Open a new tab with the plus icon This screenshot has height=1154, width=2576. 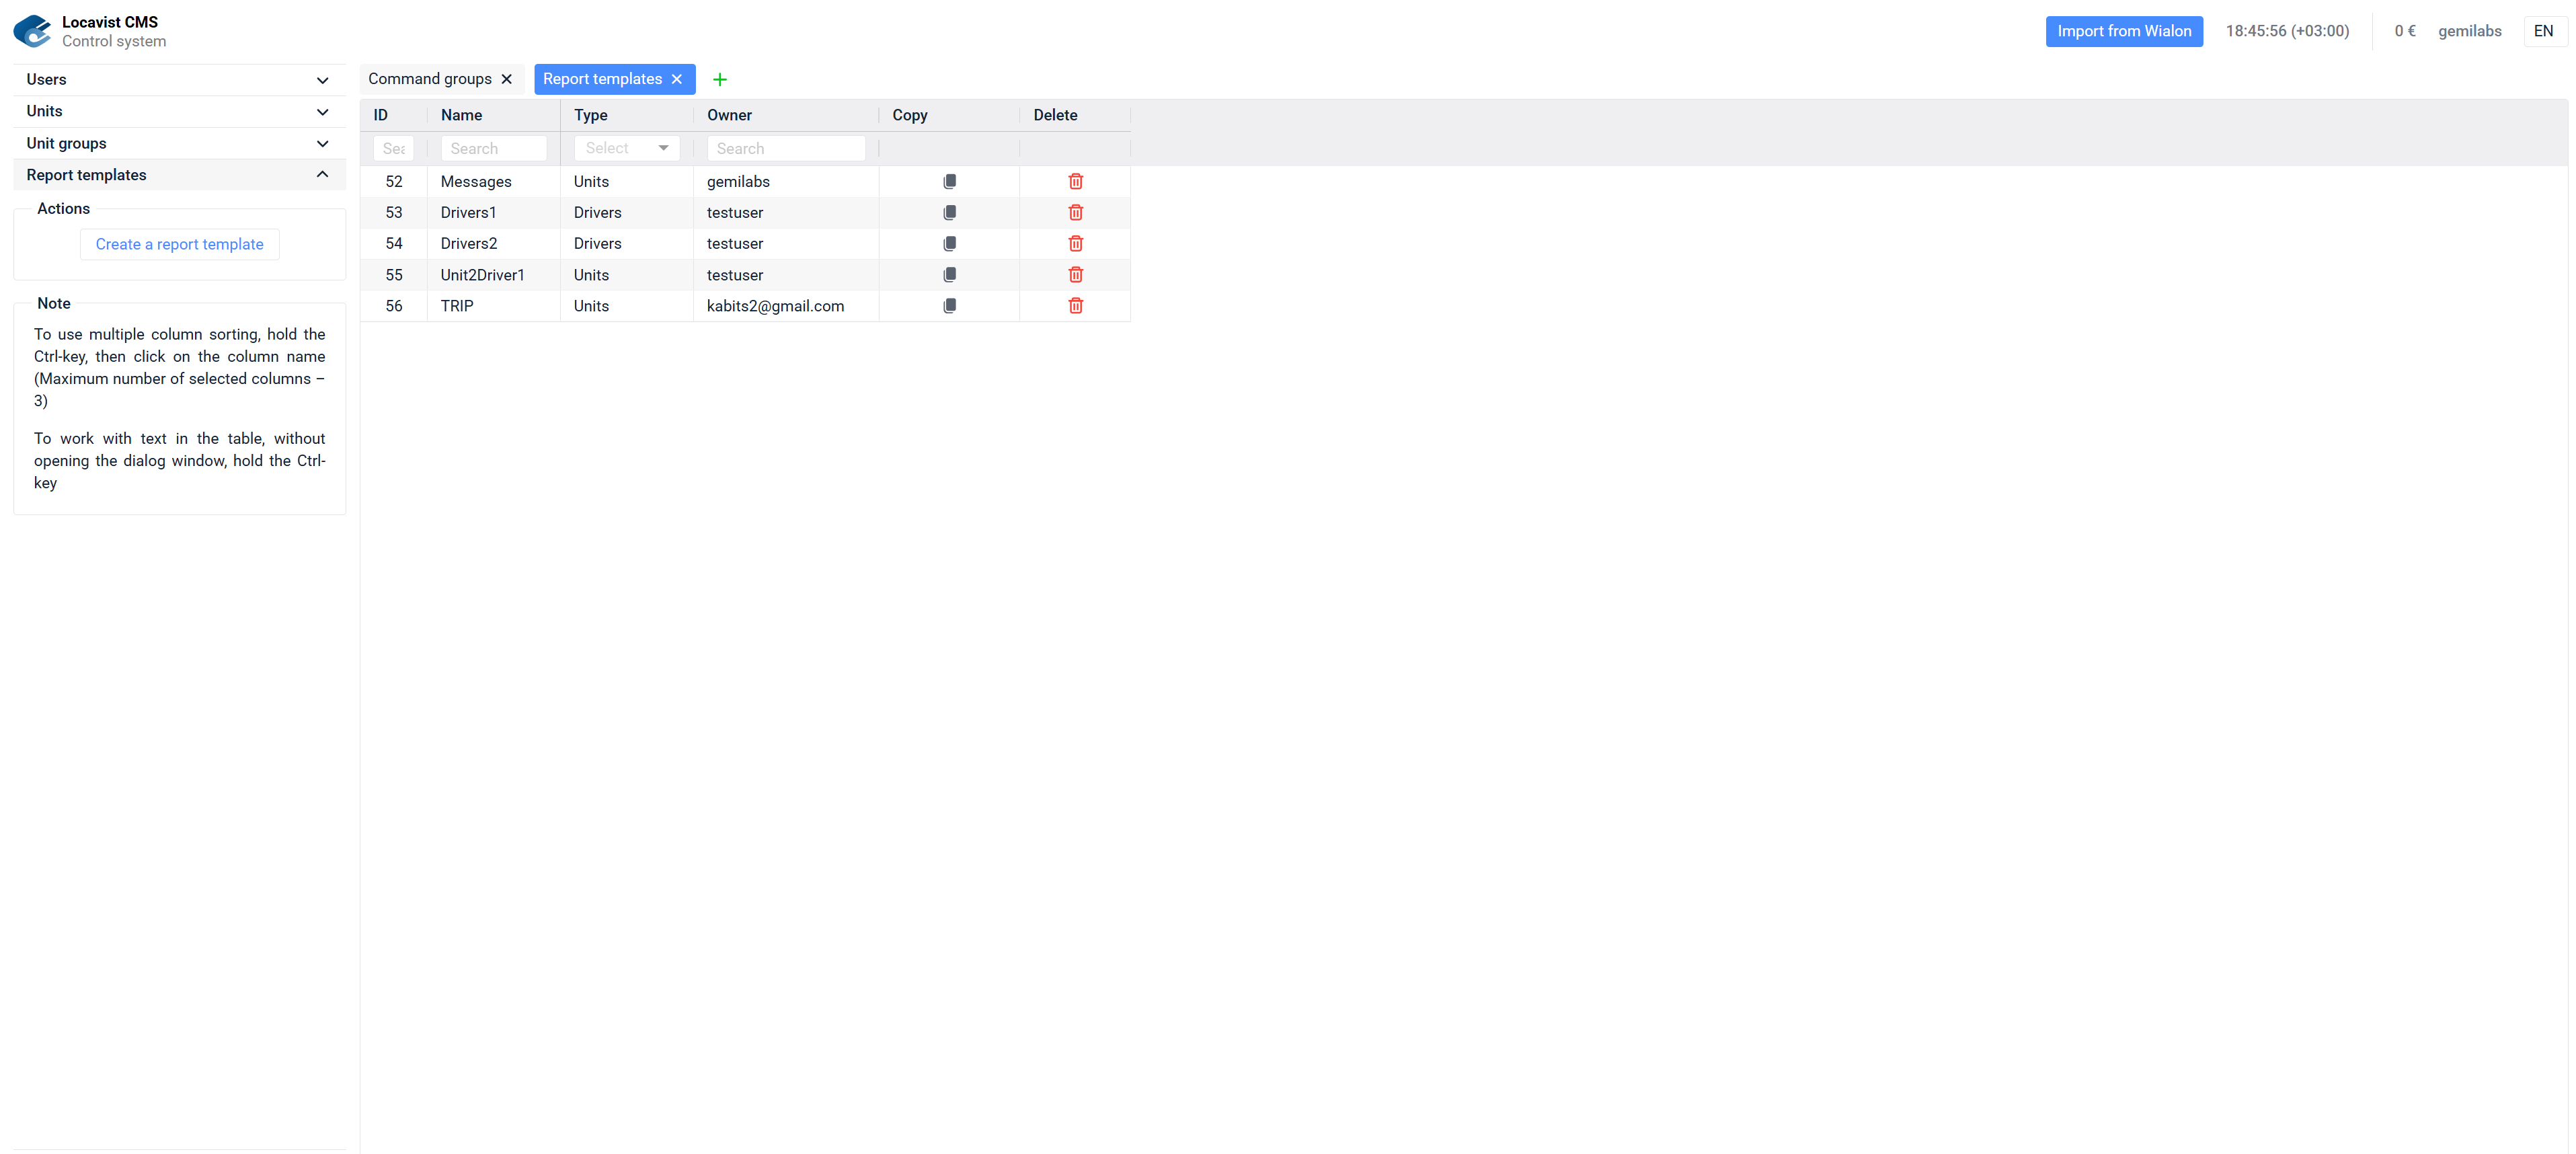[x=720, y=79]
